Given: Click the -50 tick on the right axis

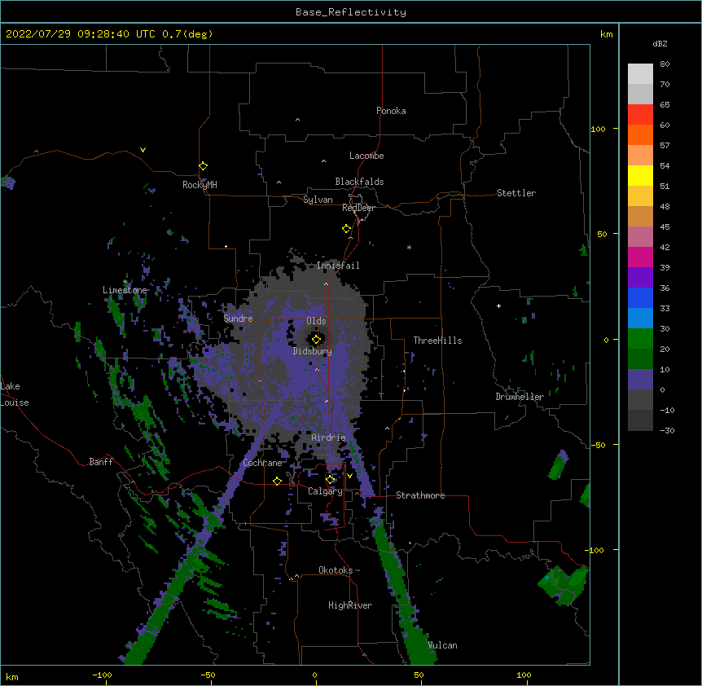Looking at the screenshot, I should click(598, 445).
